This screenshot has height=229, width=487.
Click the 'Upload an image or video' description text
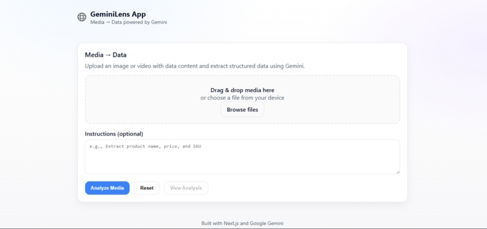click(x=195, y=66)
